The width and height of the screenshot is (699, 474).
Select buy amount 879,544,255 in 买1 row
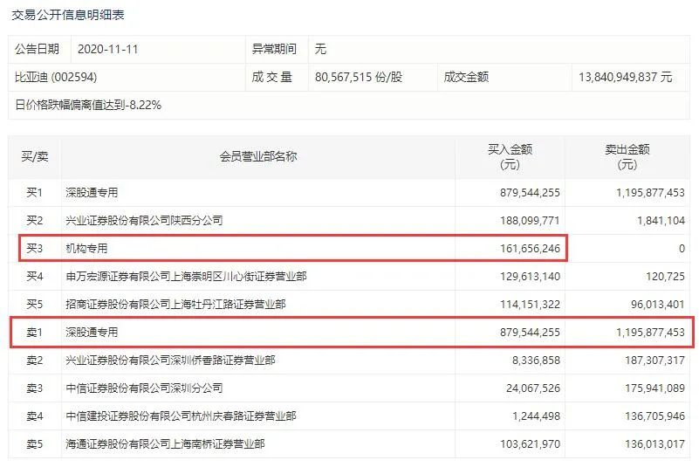pyautogui.click(x=530, y=193)
